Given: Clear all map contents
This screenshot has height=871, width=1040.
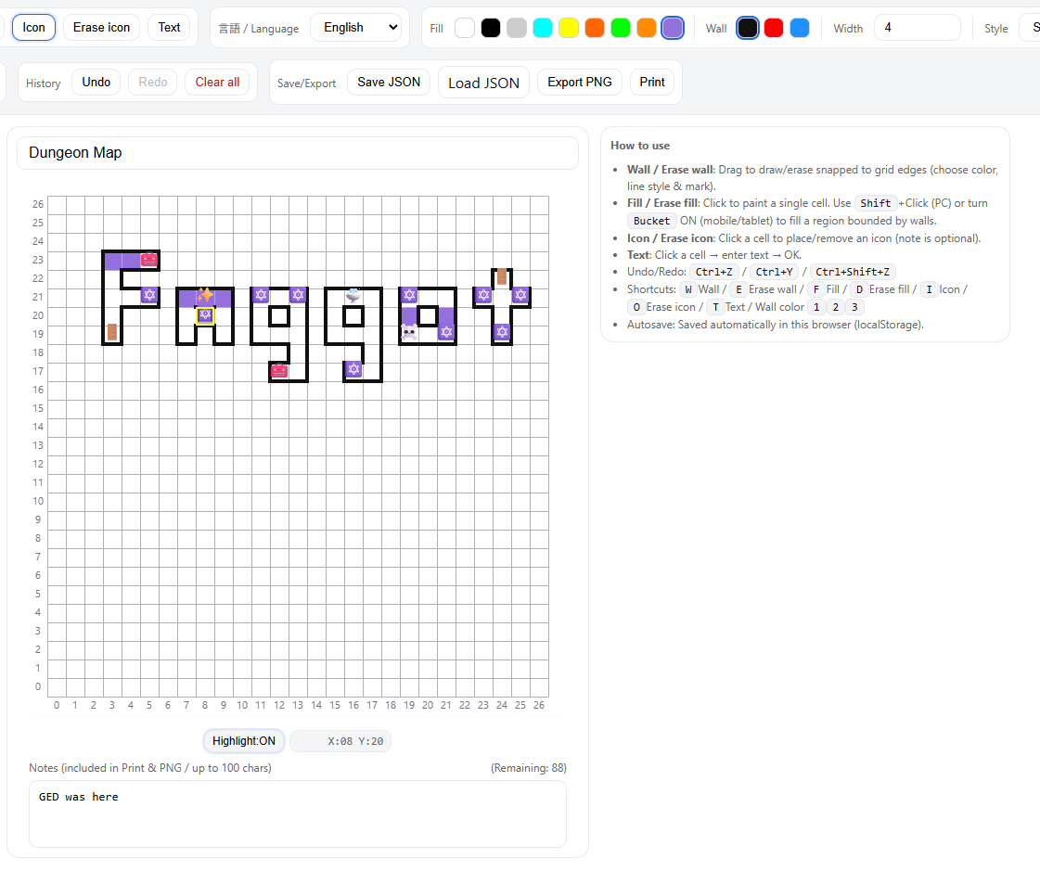Looking at the screenshot, I should [x=217, y=83].
